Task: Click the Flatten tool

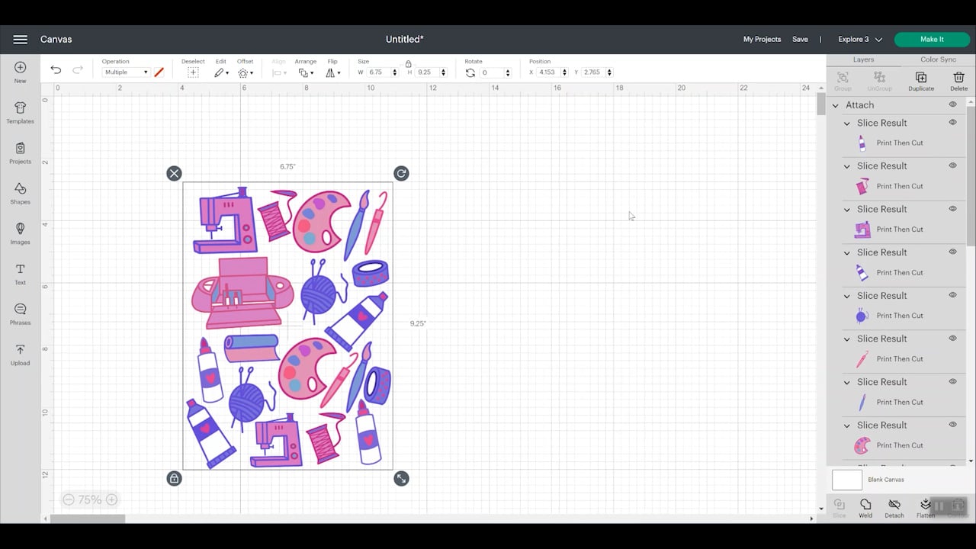Action: pos(925,509)
